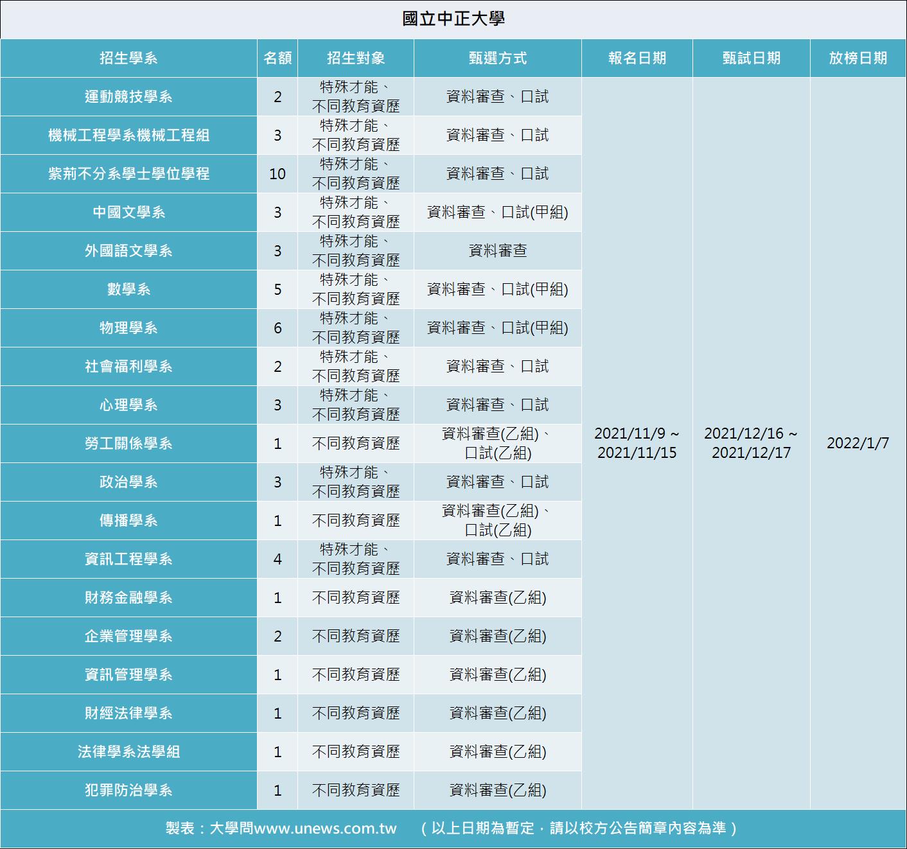The width and height of the screenshot is (907, 849).
Task: Select quota 2 in 企業管理學系 row
Action: pos(277,636)
